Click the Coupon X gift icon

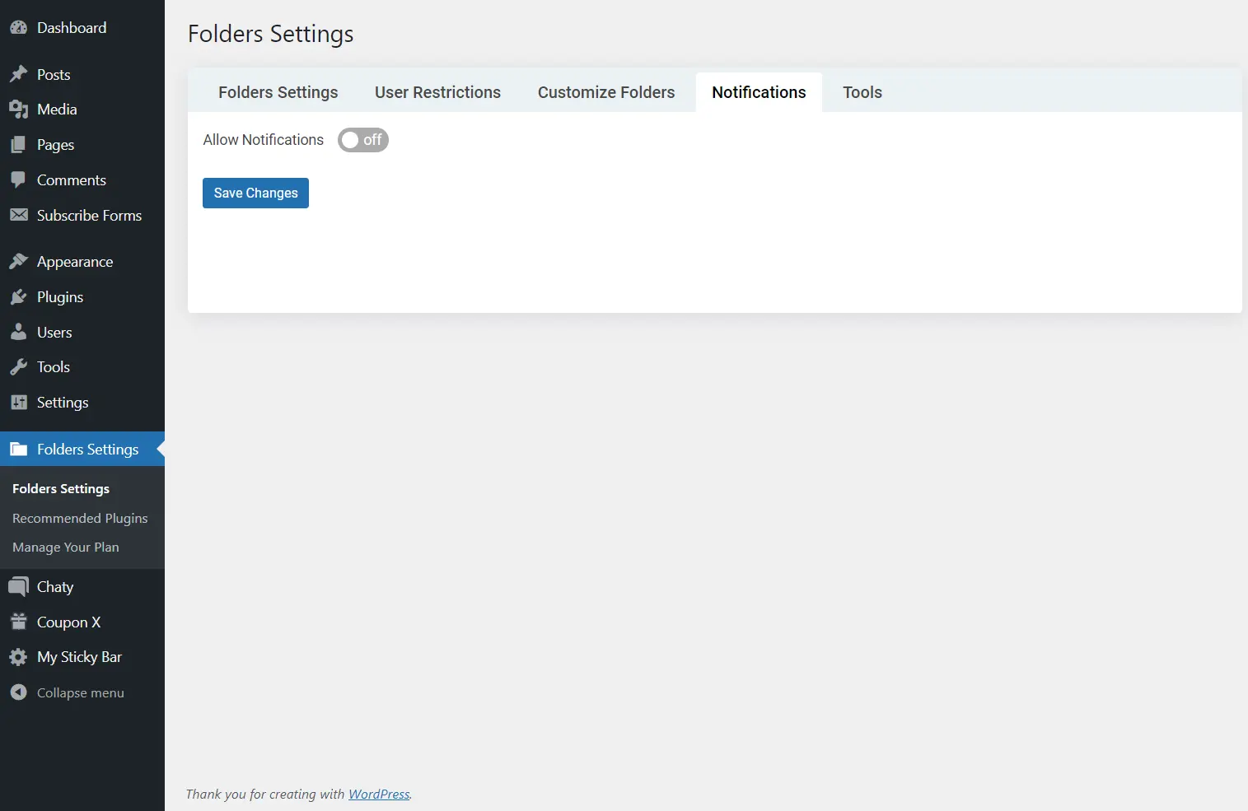[x=18, y=622]
